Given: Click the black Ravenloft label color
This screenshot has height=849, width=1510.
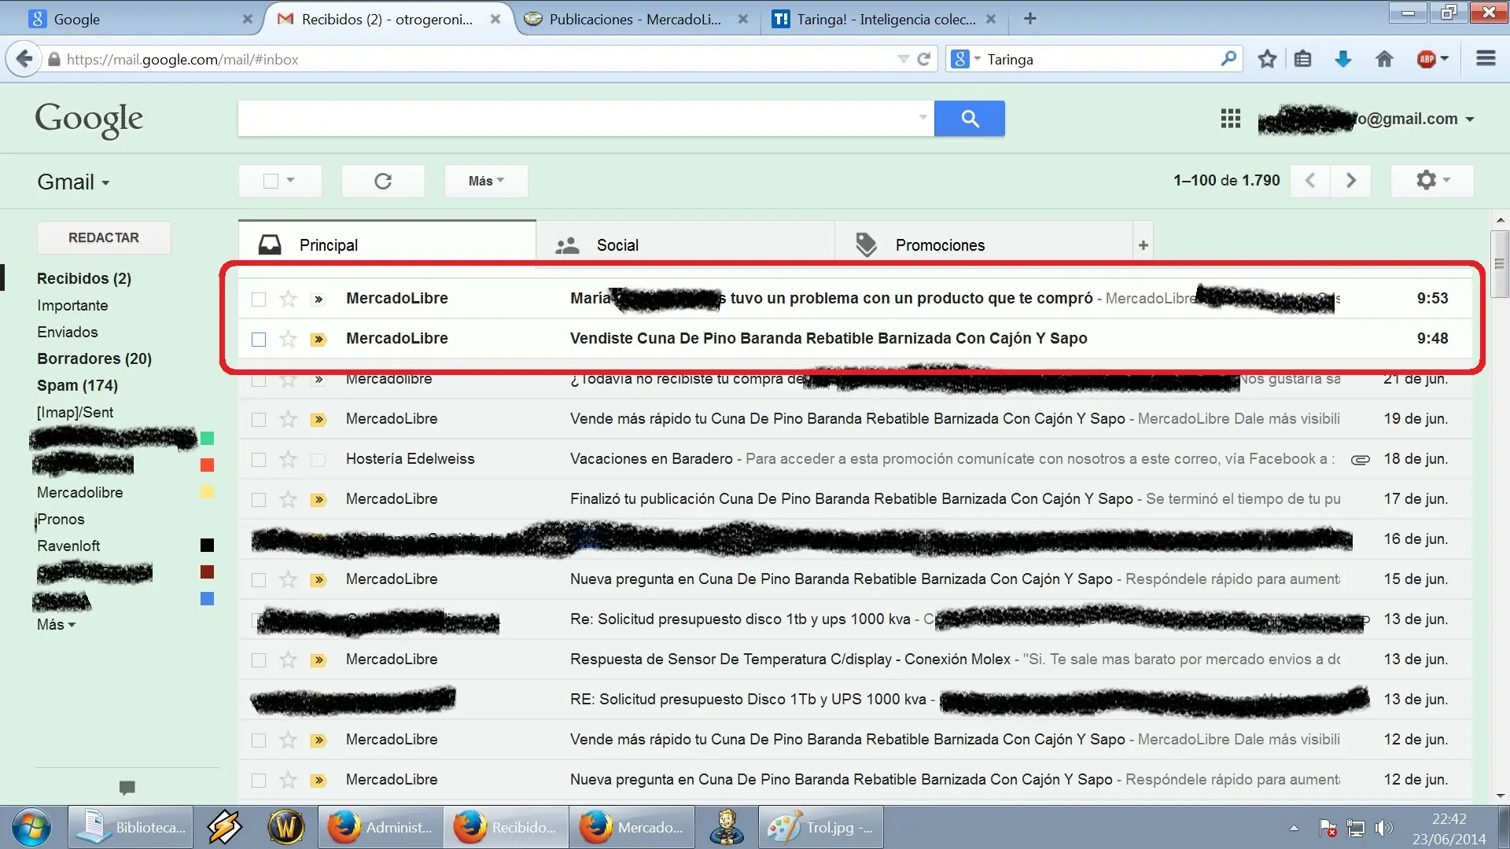Looking at the screenshot, I should pos(207,546).
